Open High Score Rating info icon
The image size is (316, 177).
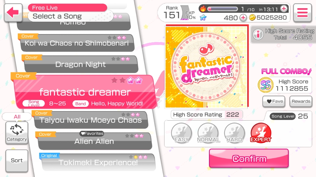tap(258, 34)
